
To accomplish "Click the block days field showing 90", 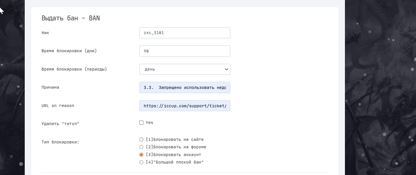I will coord(185,51).
